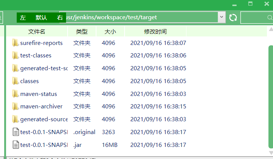Click the date 2021/09/16 16:38:06

(x=158, y=56)
